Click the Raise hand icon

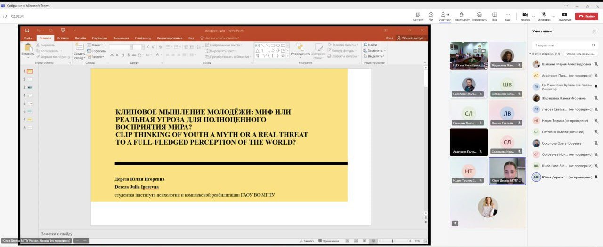(x=461, y=15)
